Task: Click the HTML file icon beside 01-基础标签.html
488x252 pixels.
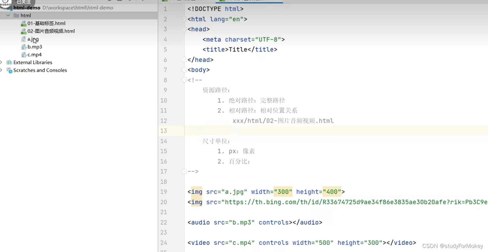Action: pos(23,23)
